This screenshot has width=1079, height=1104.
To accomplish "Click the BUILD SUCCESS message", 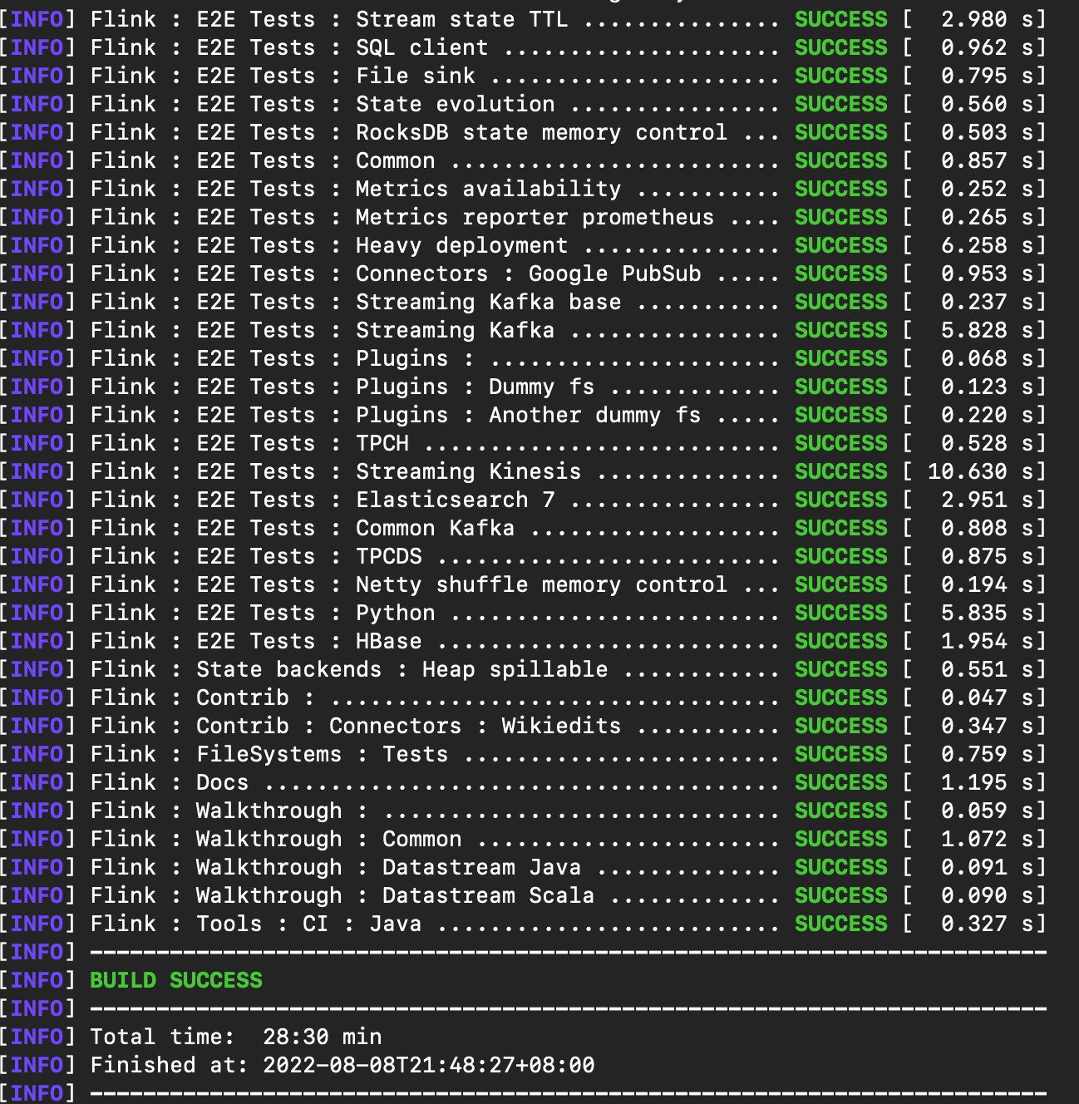I will pos(175,980).
